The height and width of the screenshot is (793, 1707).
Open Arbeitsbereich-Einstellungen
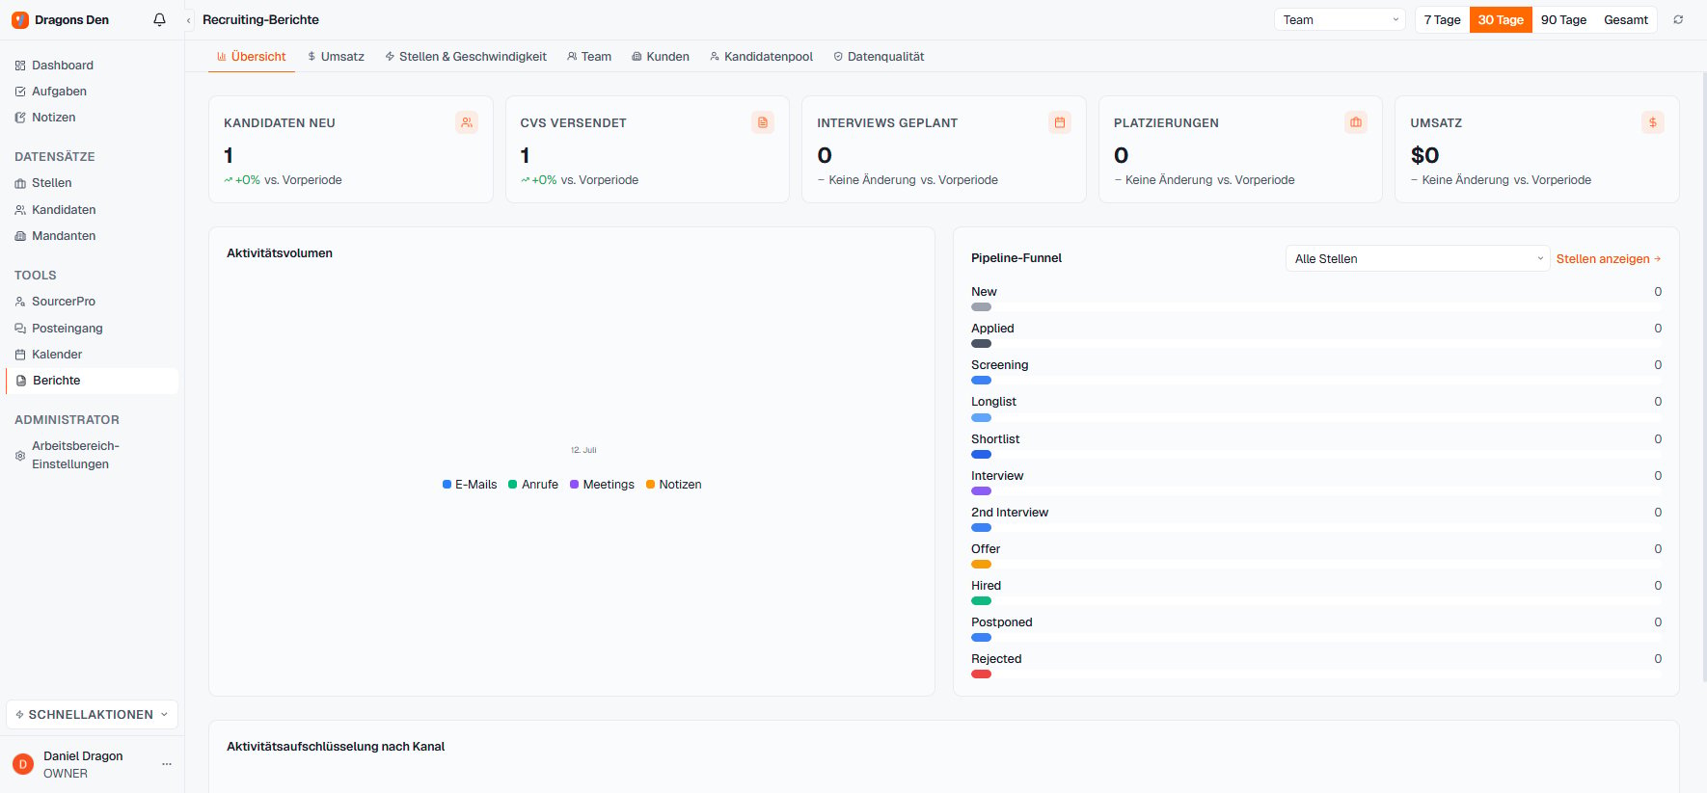93,455
